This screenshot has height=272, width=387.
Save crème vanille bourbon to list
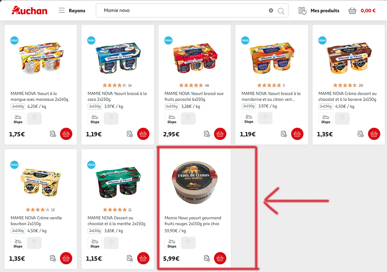click(x=53, y=258)
